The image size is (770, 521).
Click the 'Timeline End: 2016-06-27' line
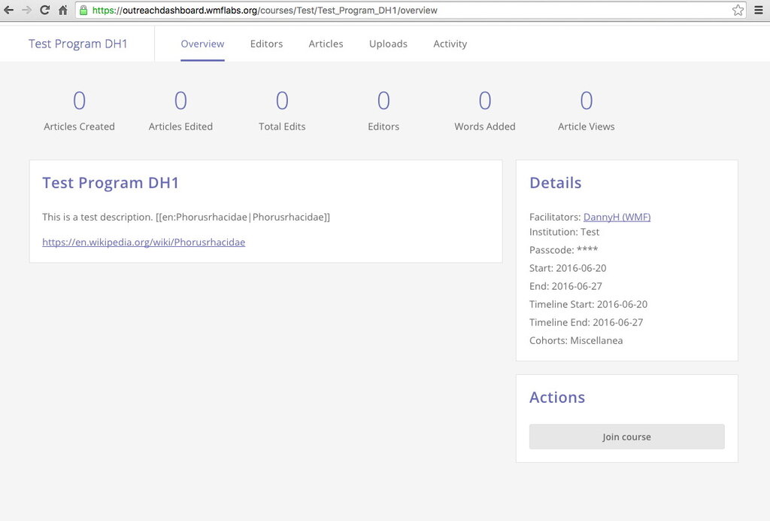[x=587, y=322]
